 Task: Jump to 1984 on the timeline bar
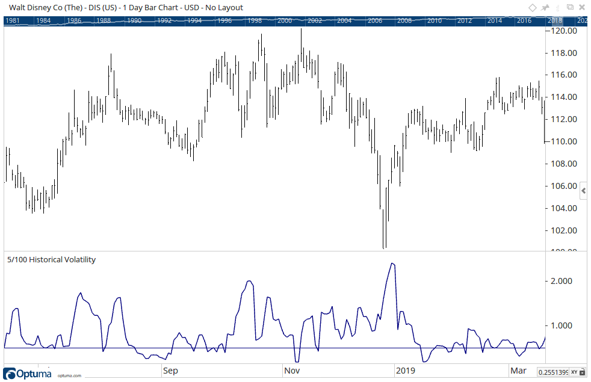[43, 20]
